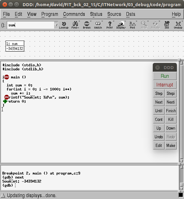Image resolution: width=184 pixels, height=199 pixels.
Task: Open the Find direction dropdown arrow
Action: pos(79,21)
